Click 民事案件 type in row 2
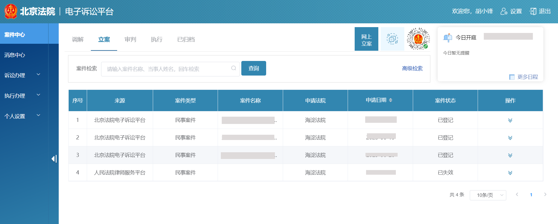 (x=185, y=138)
